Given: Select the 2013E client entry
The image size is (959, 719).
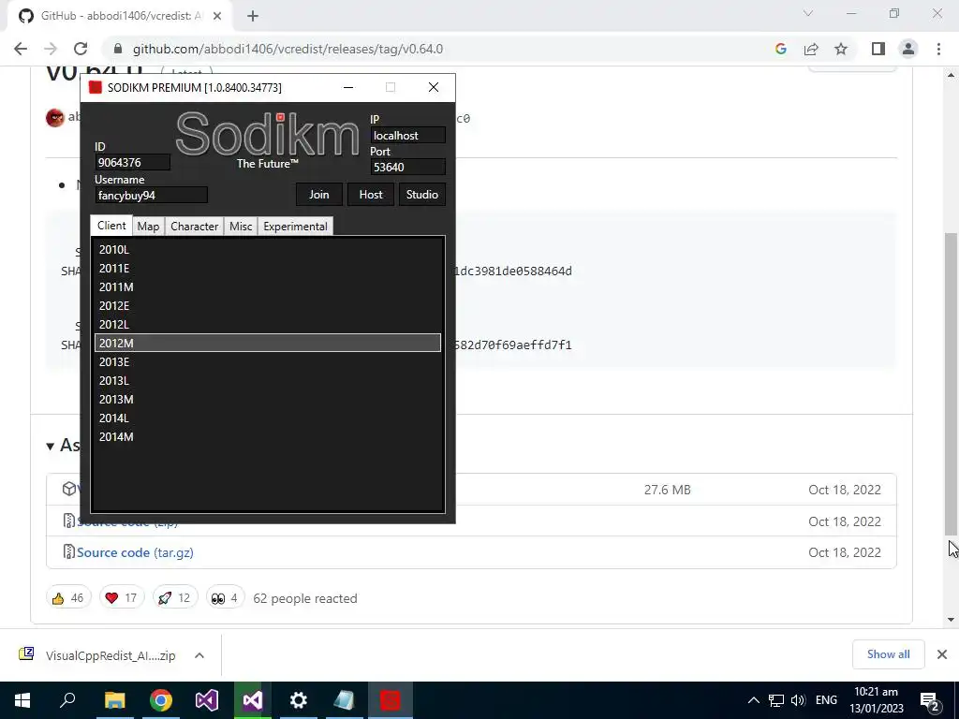Looking at the screenshot, I should pyautogui.click(x=268, y=362).
